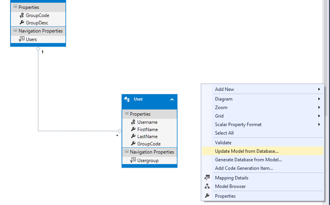Click the association line's diamond end near User

click(x=120, y=131)
